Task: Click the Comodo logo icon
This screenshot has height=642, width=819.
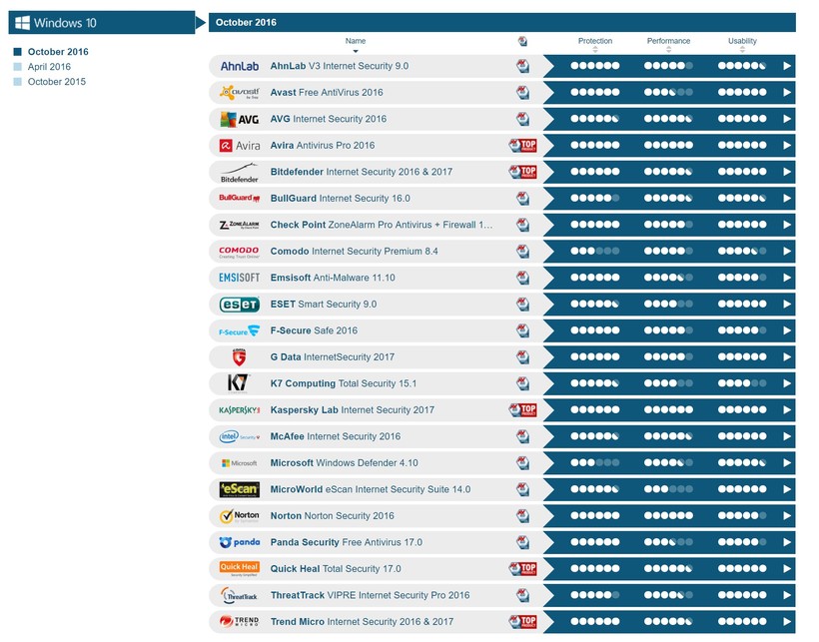Action: coord(240,252)
